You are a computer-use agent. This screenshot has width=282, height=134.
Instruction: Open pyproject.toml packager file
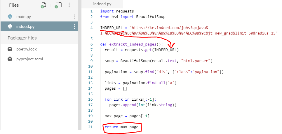pyautogui.click(x=30, y=59)
